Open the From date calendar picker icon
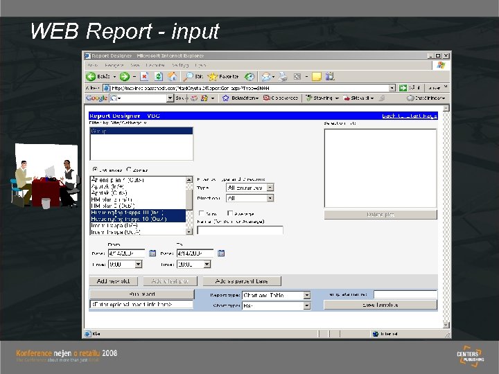 click(x=152, y=253)
